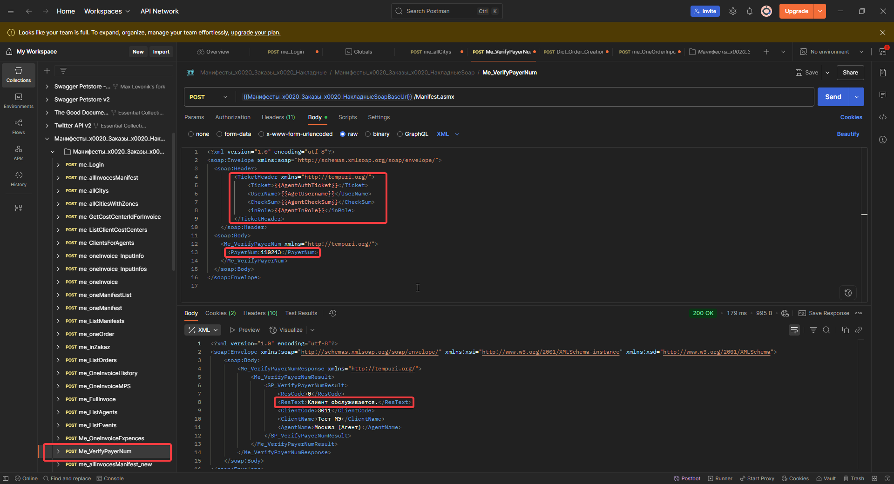
Task: Toggle word wrap in response viewer
Action: pos(794,330)
